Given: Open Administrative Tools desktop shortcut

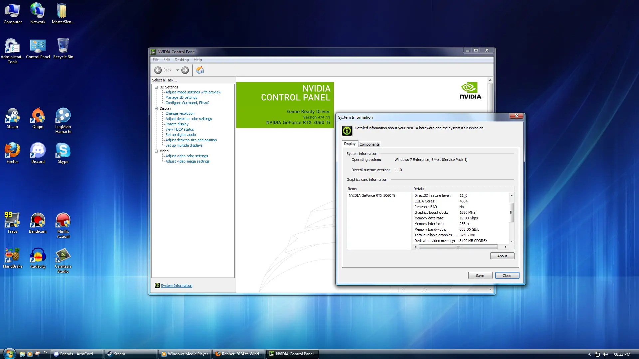Looking at the screenshot, I should coord(12,51).
